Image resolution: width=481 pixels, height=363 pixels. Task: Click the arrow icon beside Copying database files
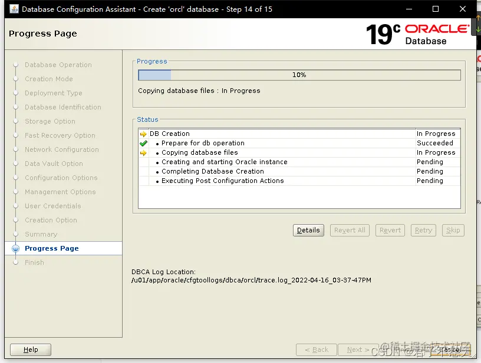[143, 153]
